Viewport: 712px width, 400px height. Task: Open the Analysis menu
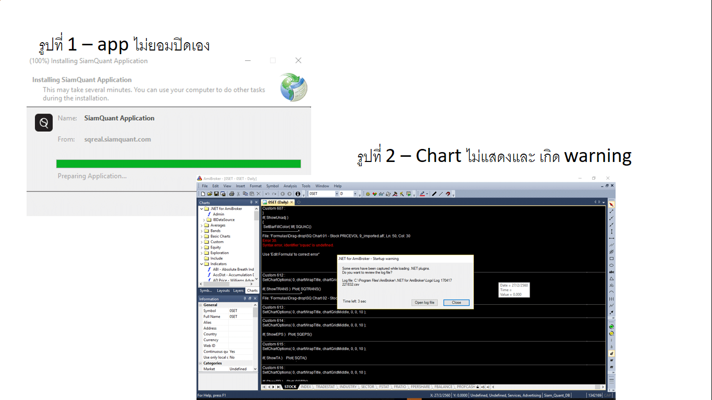[x=290, y=186]
